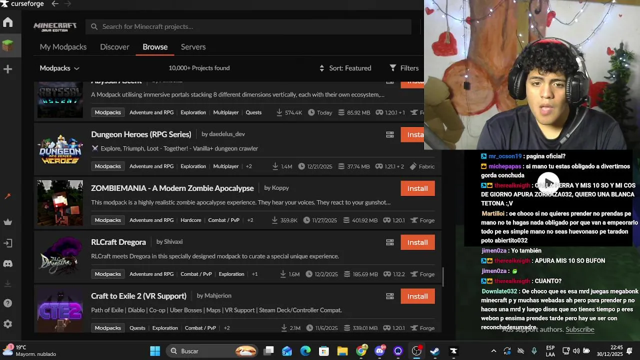Install the ZOMBIEMANIA modpack
This screenshot has width=640, height=360.
(x=417, y=188)
